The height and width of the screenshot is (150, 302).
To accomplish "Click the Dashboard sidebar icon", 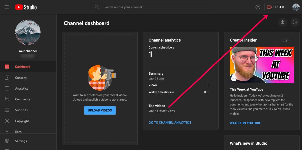I will [7, 67].
